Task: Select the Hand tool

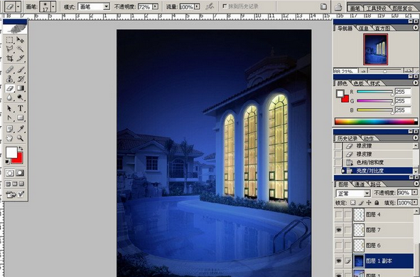Action: pos(10,138)
